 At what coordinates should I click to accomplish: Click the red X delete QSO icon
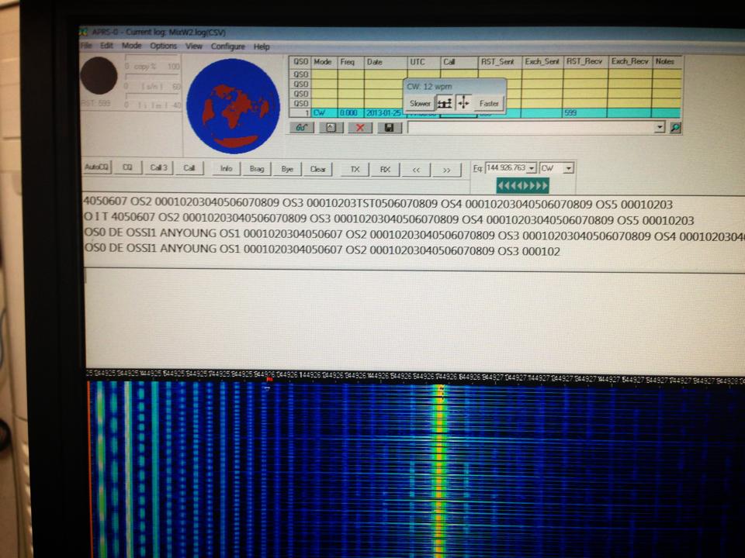tap(359, 127)
